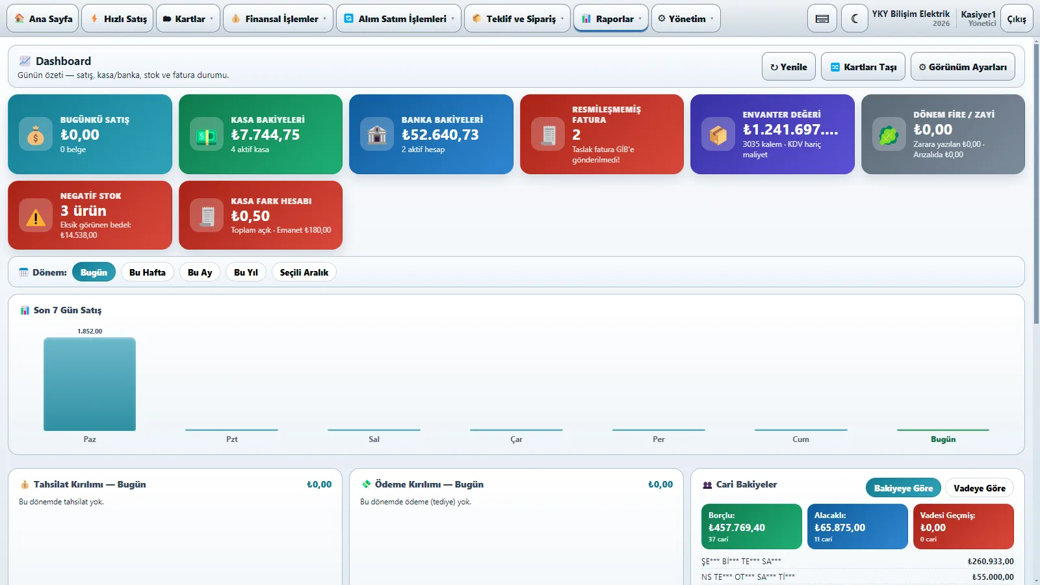The image size is (1040, 585).
Task: Open the Yönetim dropdown menu
Action: point(685,19)
